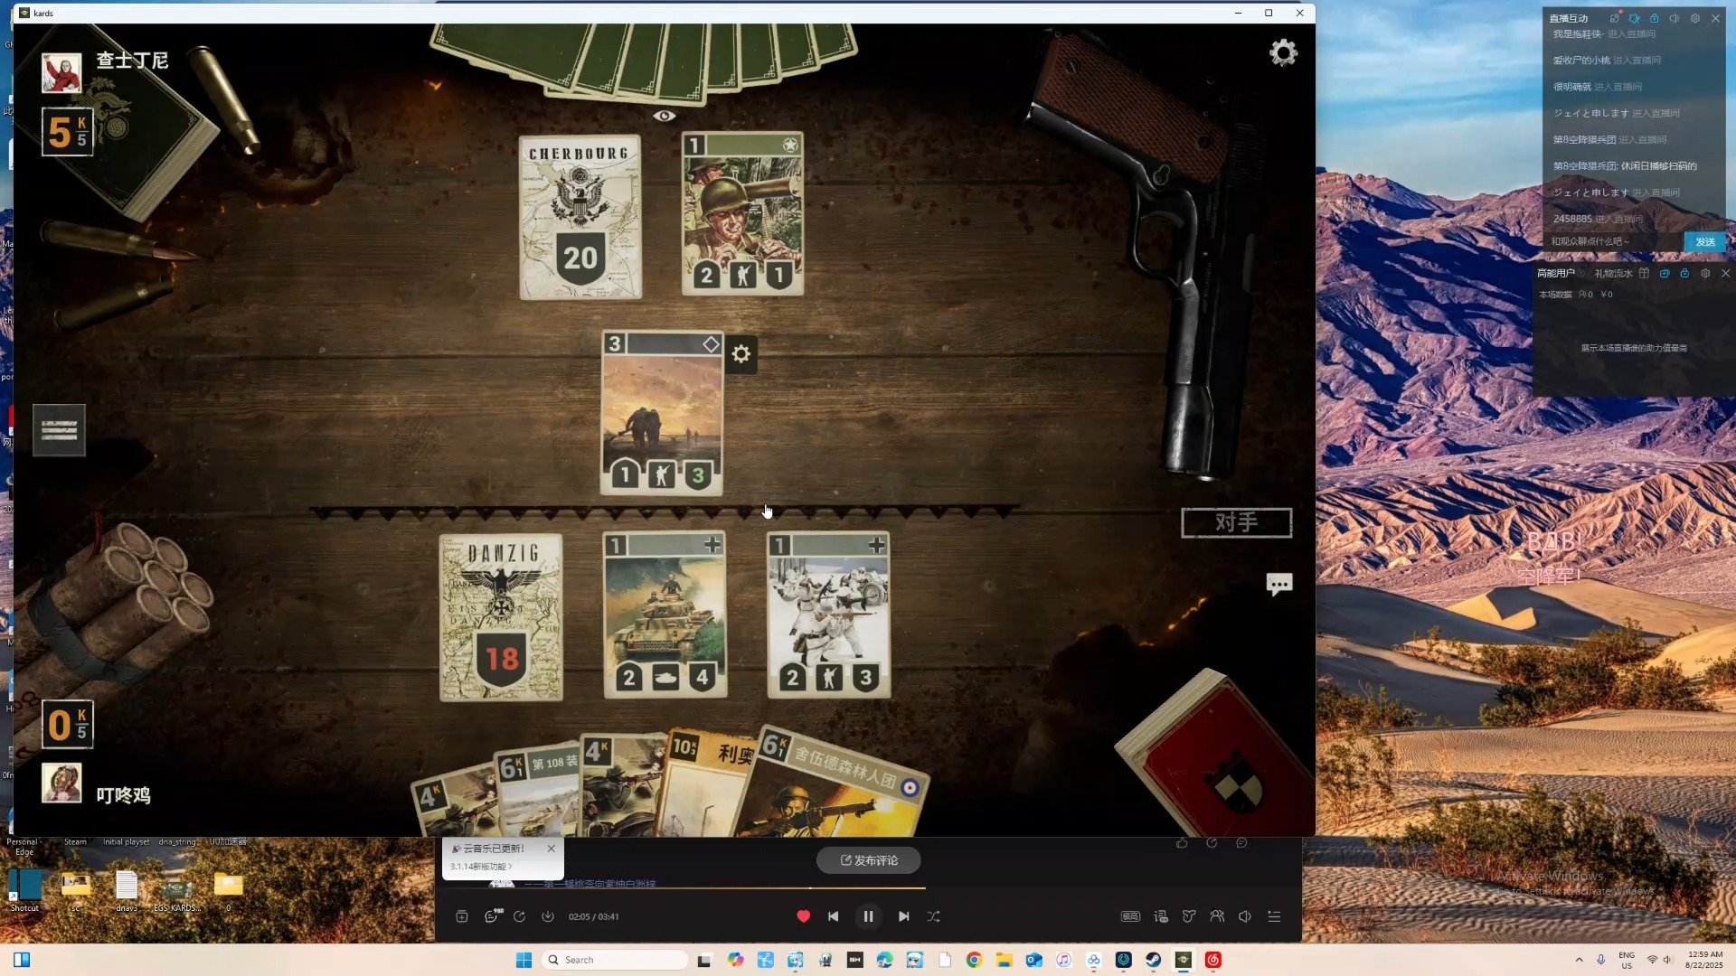Toggle the lock icon in 高能用户 panel
This screenshot has height=976, width=1736.
1684,273
